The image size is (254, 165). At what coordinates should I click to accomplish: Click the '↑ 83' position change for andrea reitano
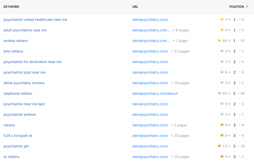[x=241, y=41]
